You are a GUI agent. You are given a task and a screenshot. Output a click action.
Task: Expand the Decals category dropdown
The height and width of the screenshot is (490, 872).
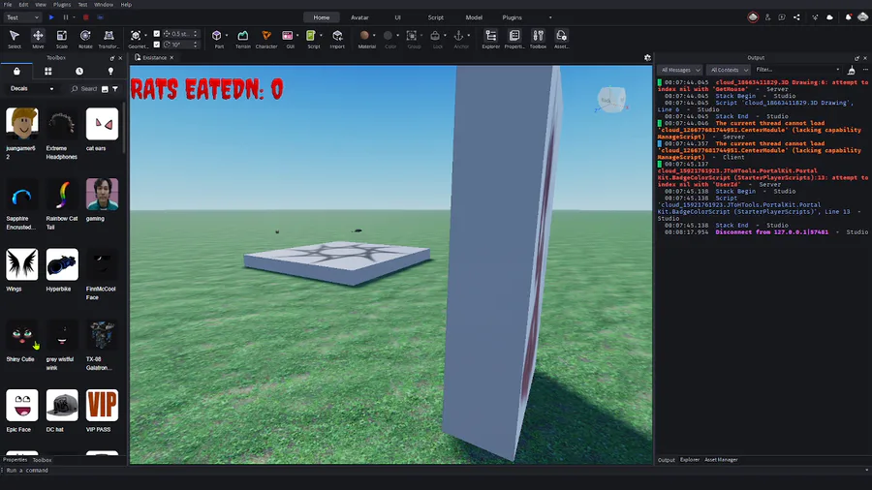(x=32, y=88)
